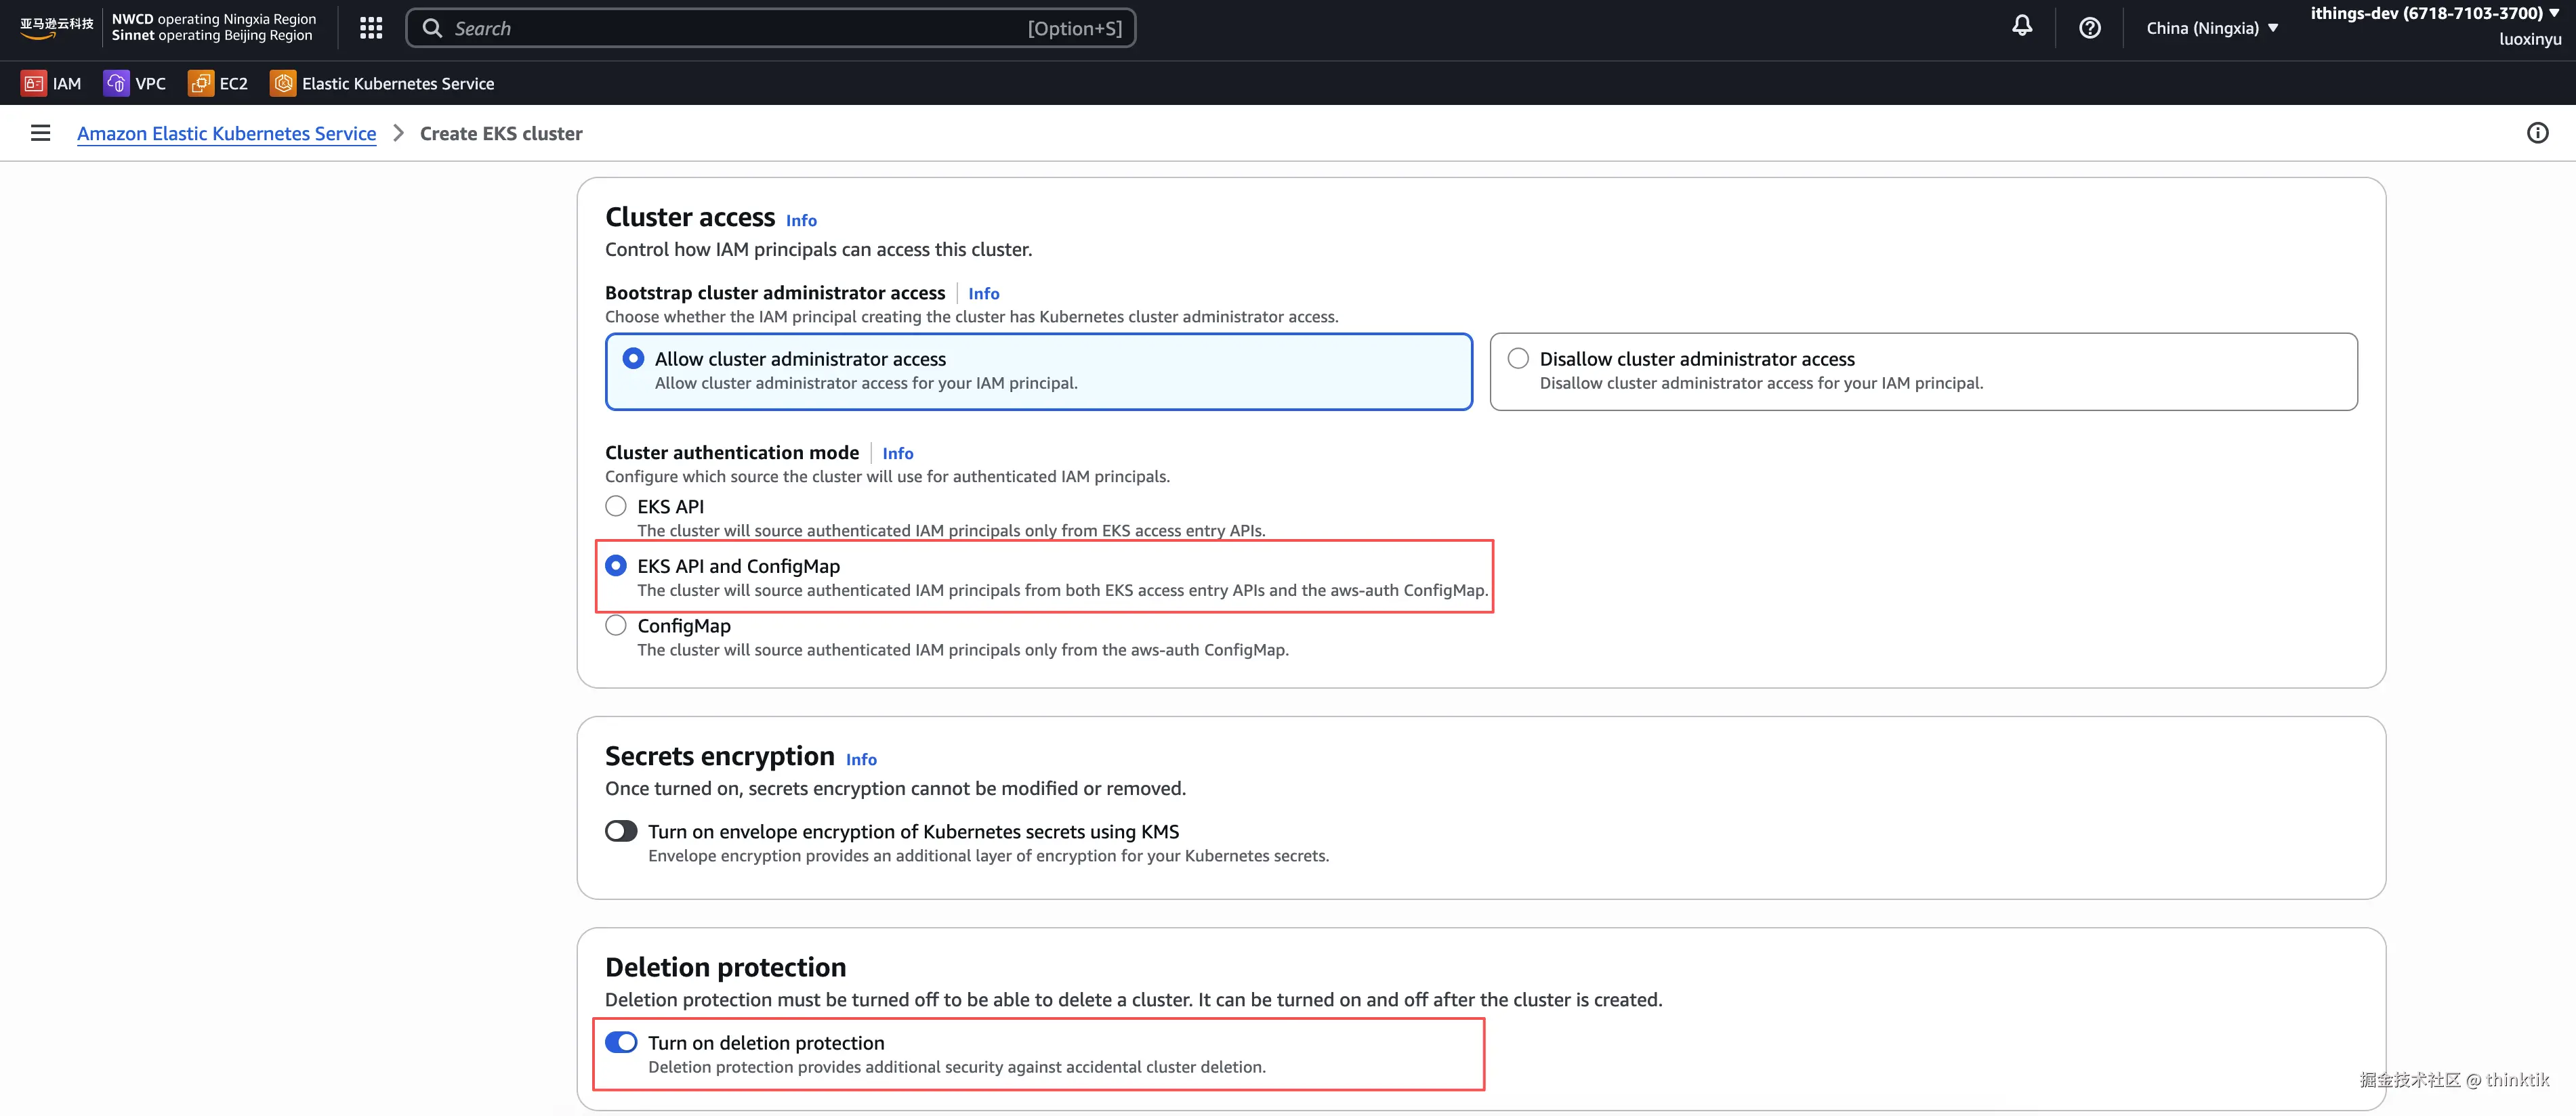Click the notifications bell icon
The width and height of the screenshot is (2576, 1116).
[2021, 27]
